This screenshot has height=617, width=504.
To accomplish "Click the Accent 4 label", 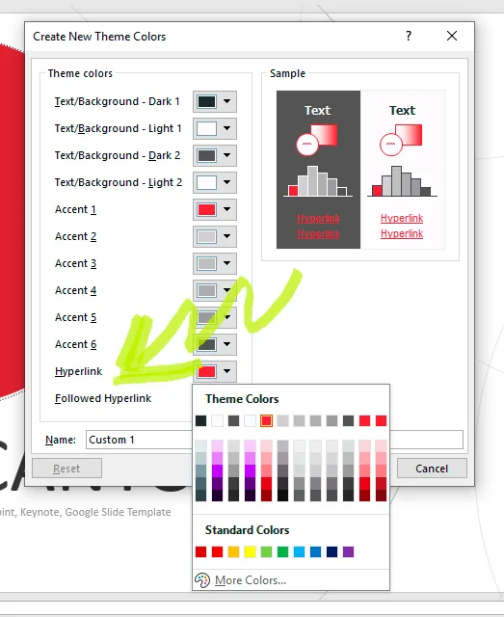I will click(x=75, y=290).
